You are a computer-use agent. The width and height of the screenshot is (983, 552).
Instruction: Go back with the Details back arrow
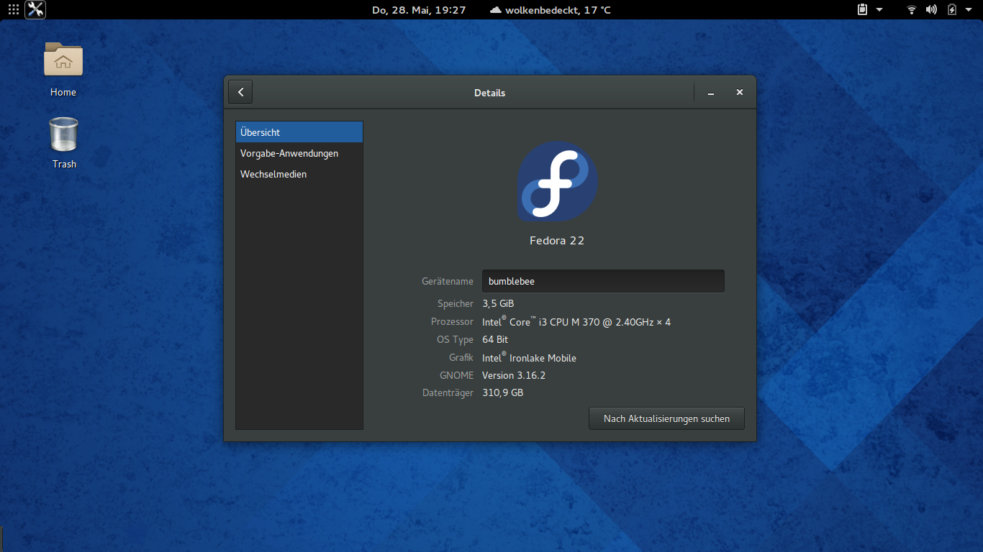tap(240, 92)
